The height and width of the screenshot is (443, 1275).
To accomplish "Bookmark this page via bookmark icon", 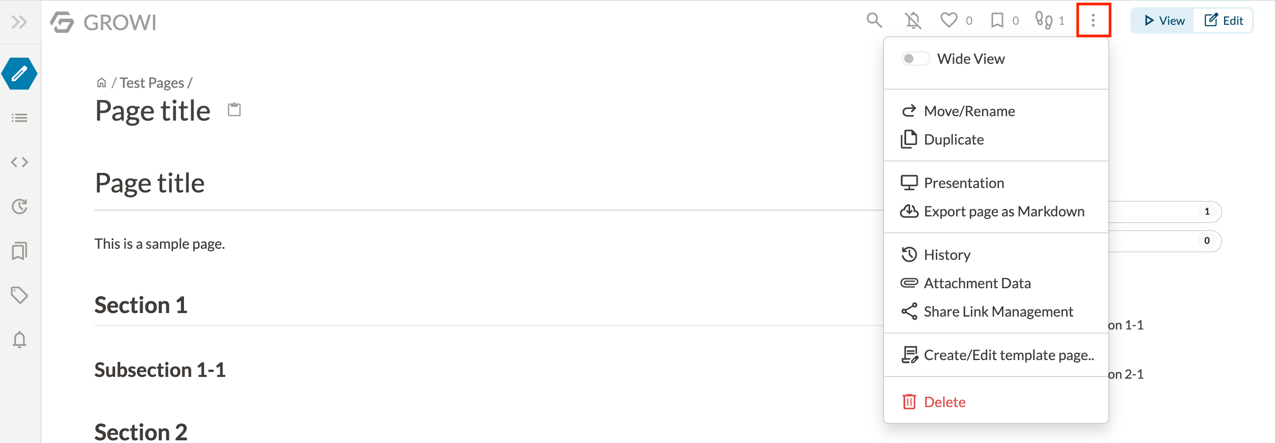I will pos(997,21).
